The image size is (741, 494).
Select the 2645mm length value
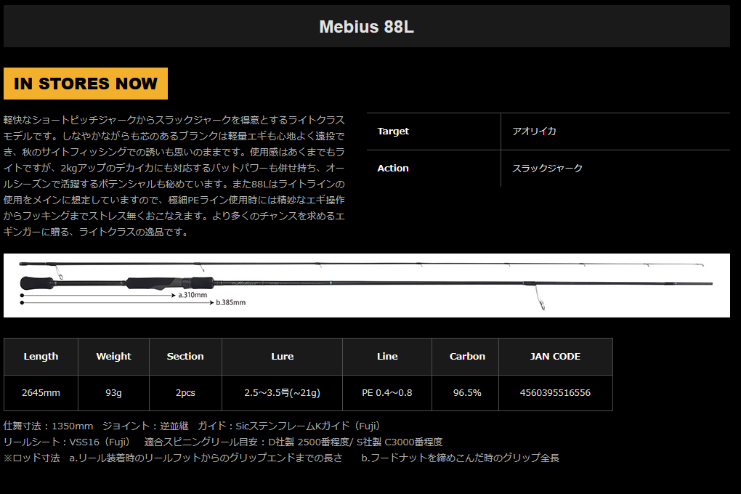41,393
